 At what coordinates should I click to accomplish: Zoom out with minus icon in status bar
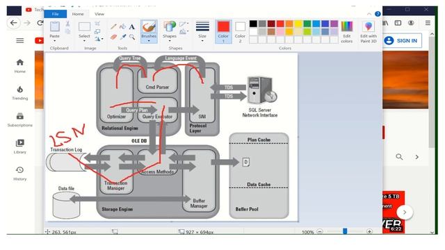coord(320,231)
